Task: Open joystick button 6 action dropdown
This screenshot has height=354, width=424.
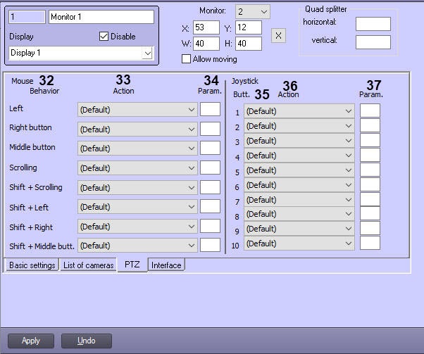Action: (x=299, y=185)
